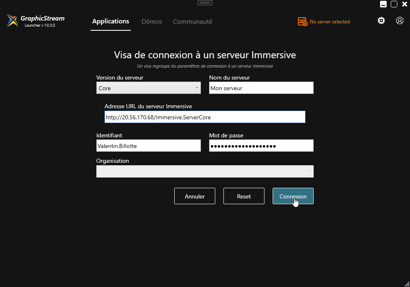Click the 'No server selected' status text

(x=330, y=22)
